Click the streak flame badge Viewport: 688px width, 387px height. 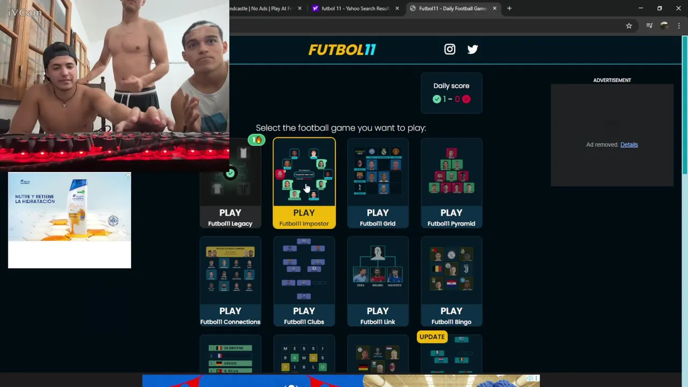tap(256, 140)
